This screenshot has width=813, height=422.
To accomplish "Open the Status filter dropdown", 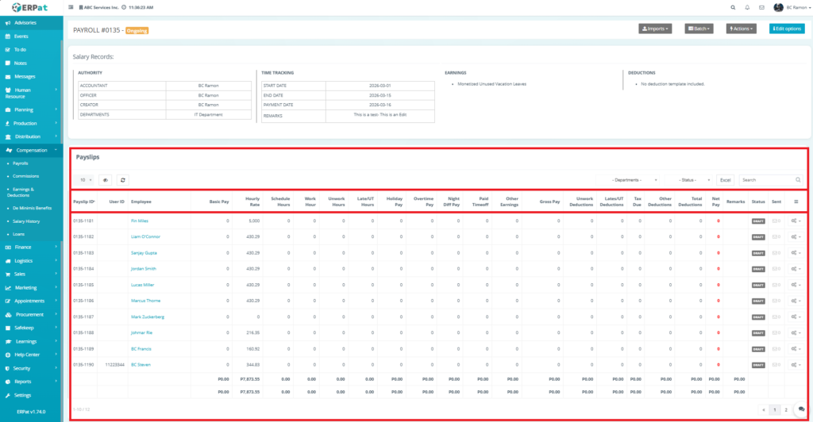I will pyautogui.click(x=695, y=180).
